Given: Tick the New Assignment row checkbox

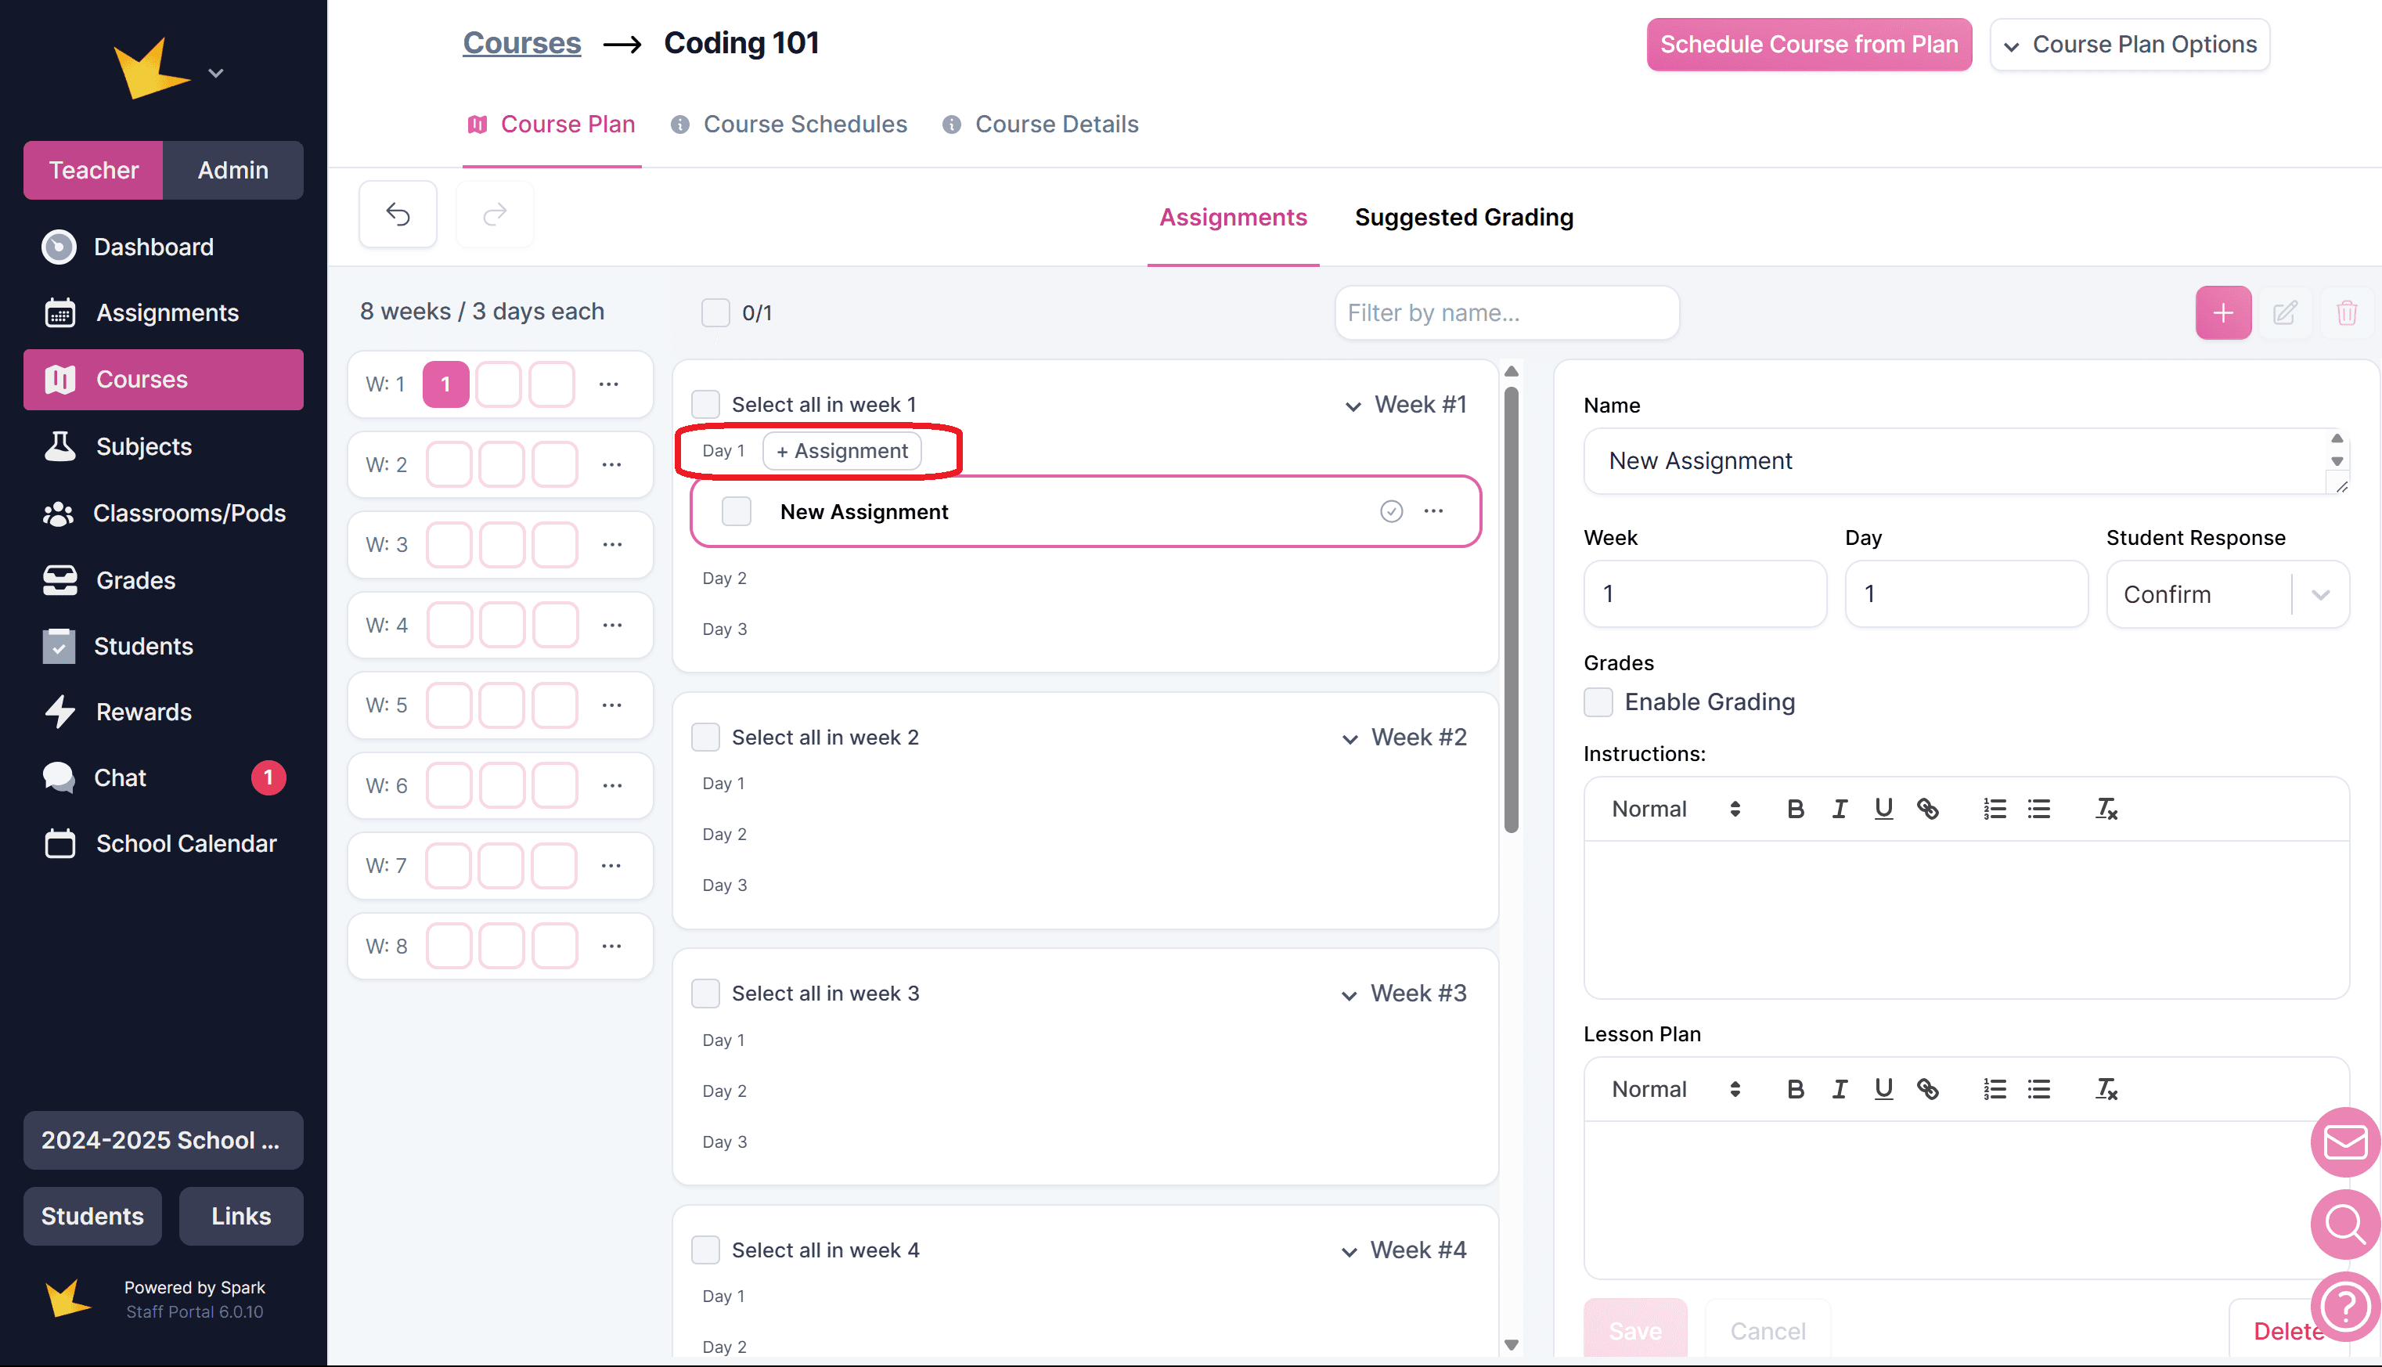Looking at the screenshot, I should click(737, 512).
